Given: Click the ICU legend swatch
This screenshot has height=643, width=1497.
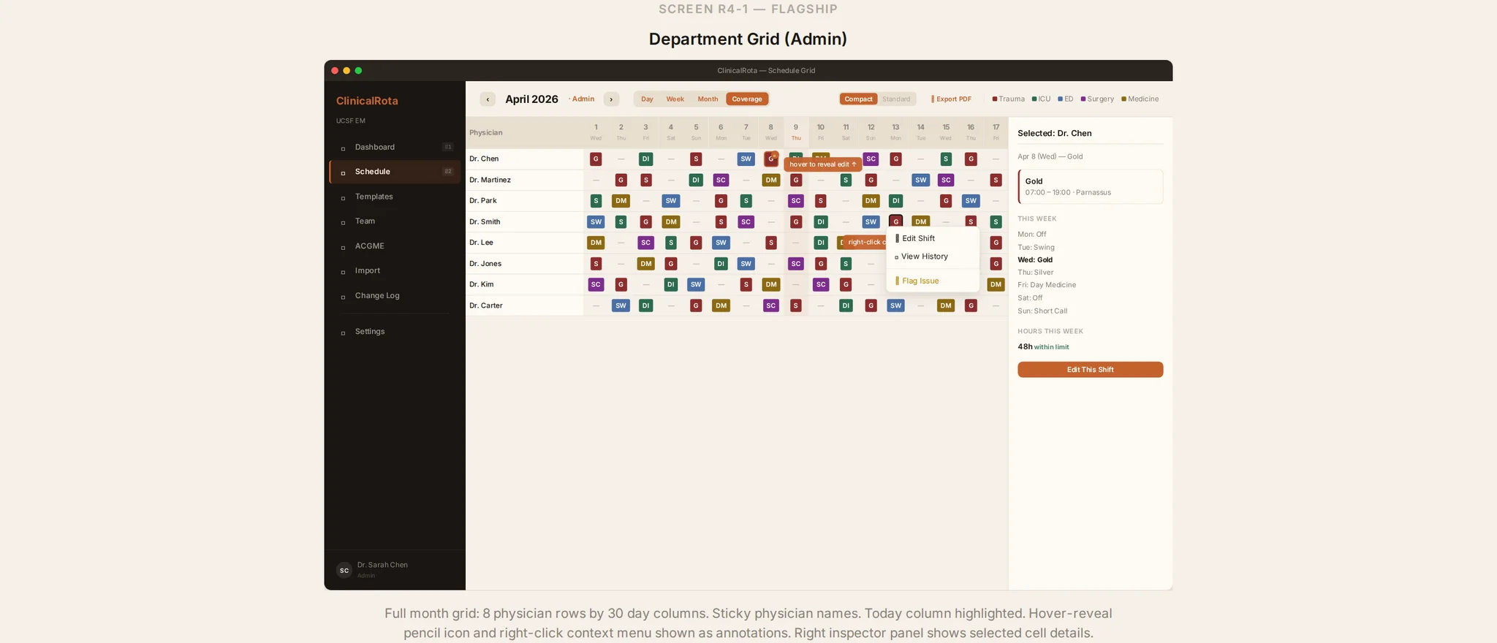Looking at the screenshot, I should click(1034, 99).
